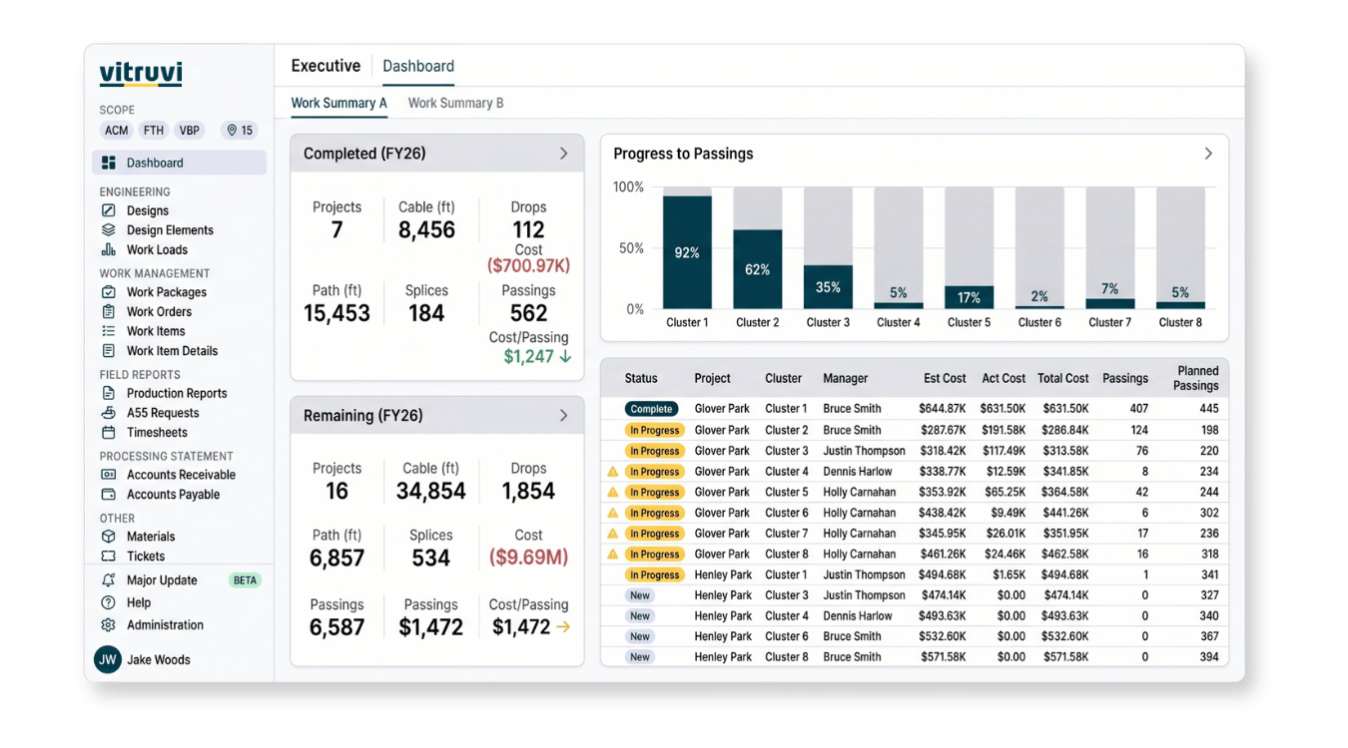Click the Materials cube icon
The width and height of the screenshot is (1348, 748).
click(x=109, y=537)
